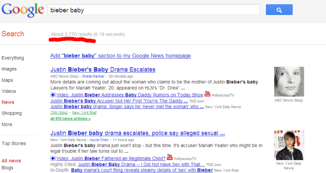
Task: Expand the plus icon beside Today Show video
Action: point(53,95)
